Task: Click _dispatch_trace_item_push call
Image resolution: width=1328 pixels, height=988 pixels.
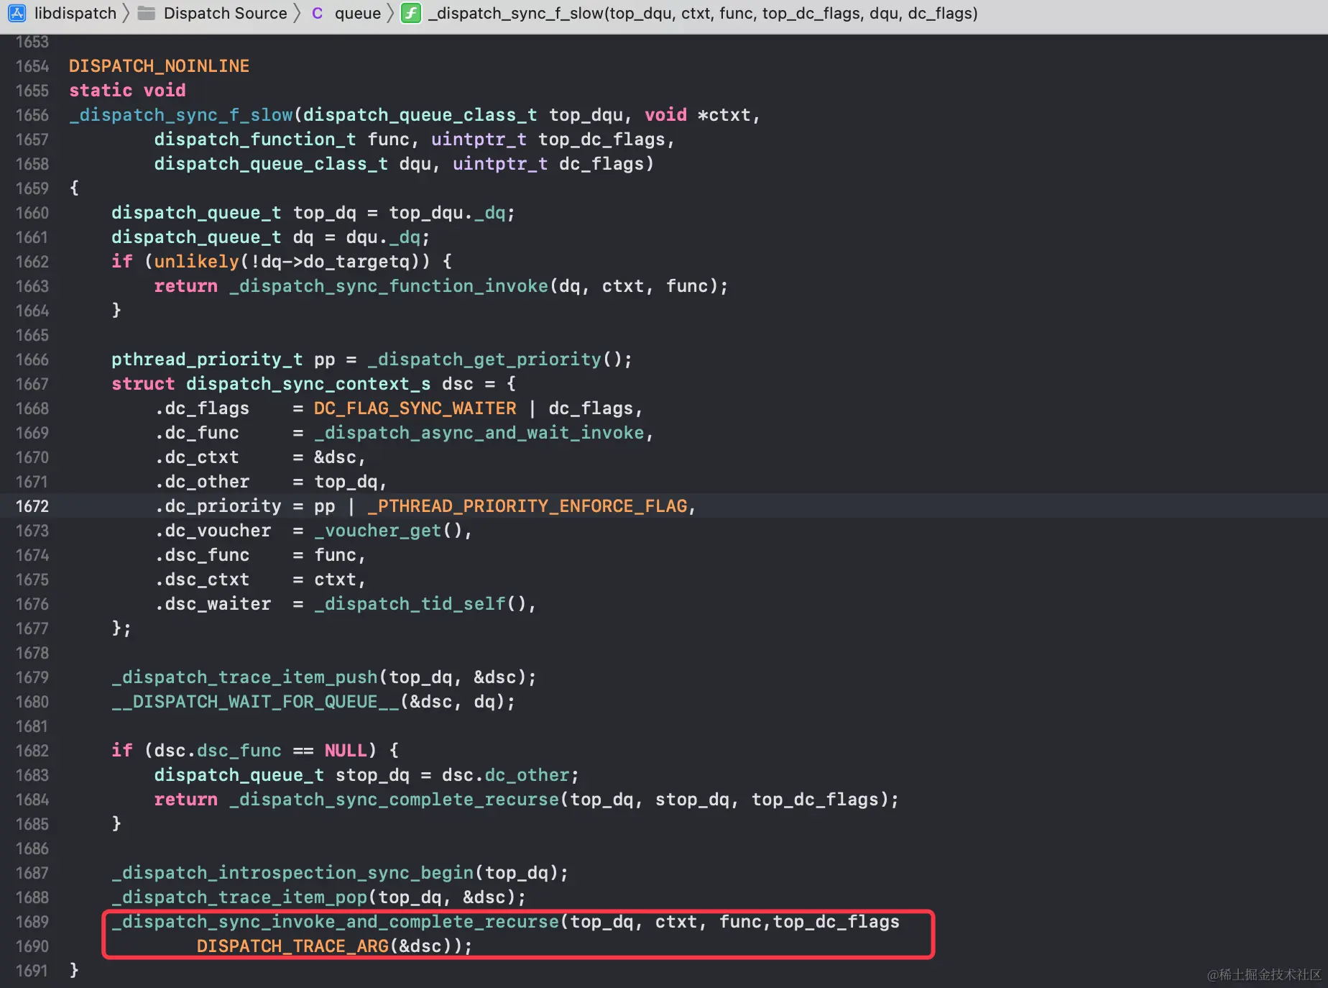Action: pos(244,677)
